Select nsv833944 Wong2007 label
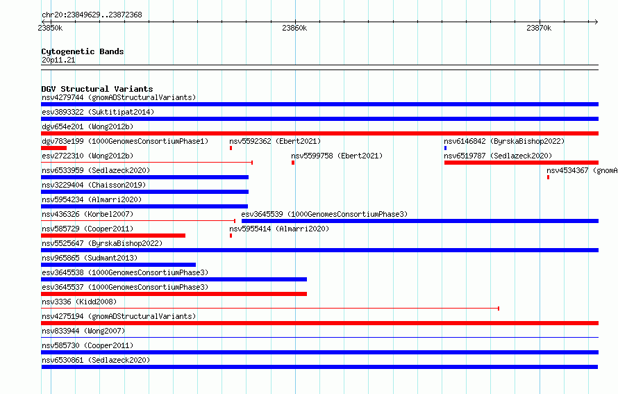 (83, 331)
